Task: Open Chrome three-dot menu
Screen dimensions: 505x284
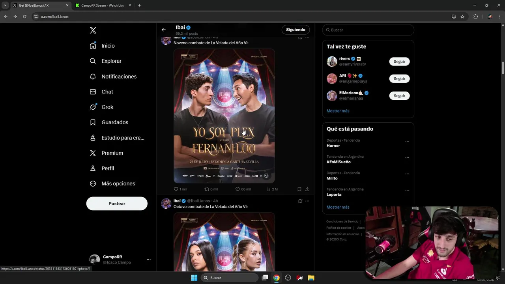Action: (x=499, y=17)
